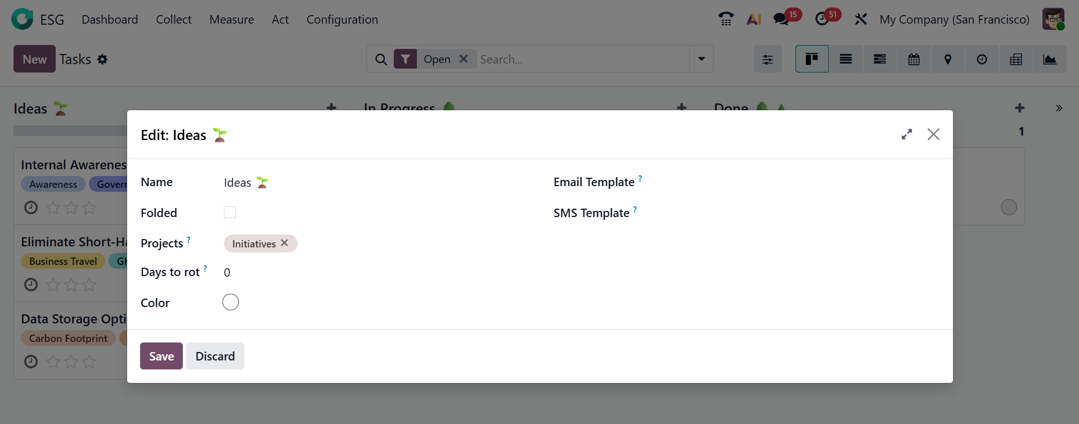Open the Calendar view
Screen dimensions: 1079x424
coord(914,59)
